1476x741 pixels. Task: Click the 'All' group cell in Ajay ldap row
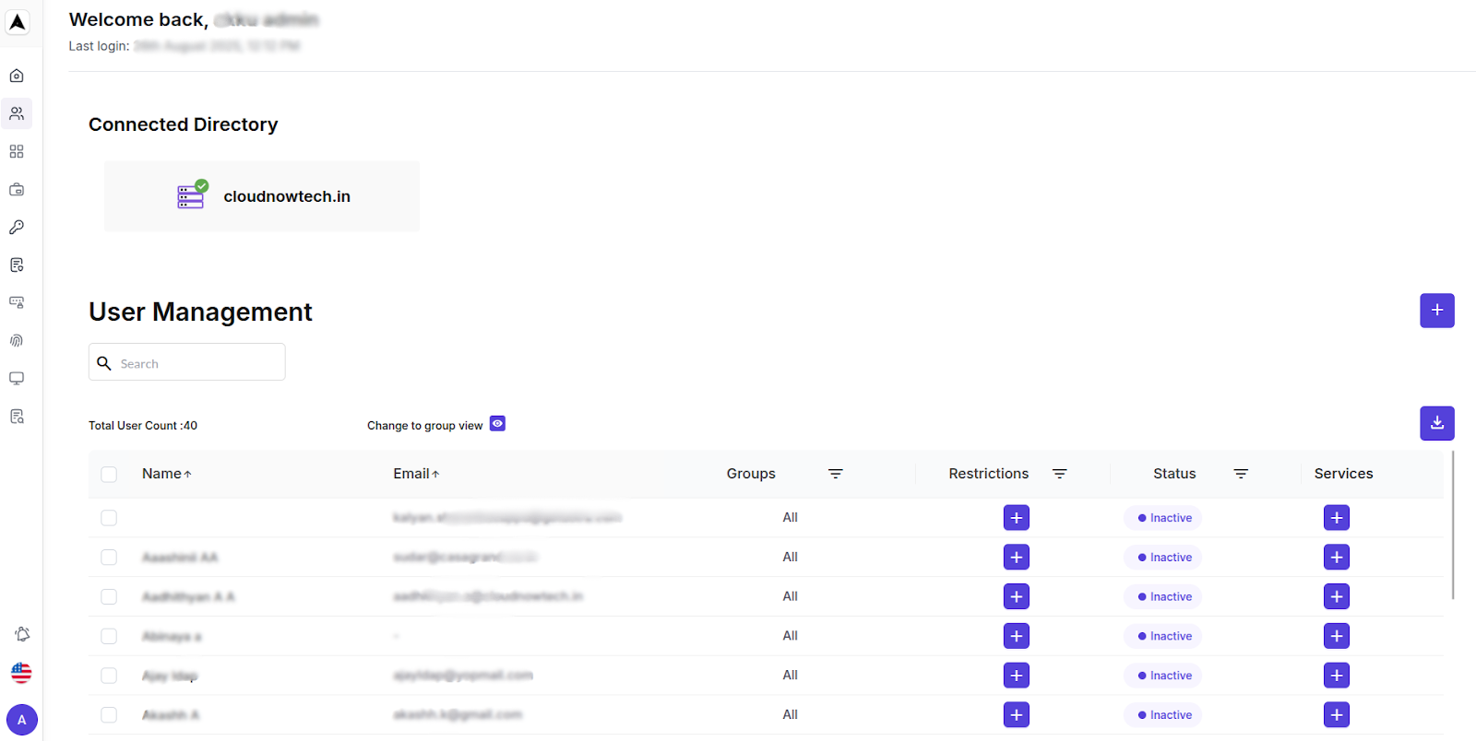[790, 676]
